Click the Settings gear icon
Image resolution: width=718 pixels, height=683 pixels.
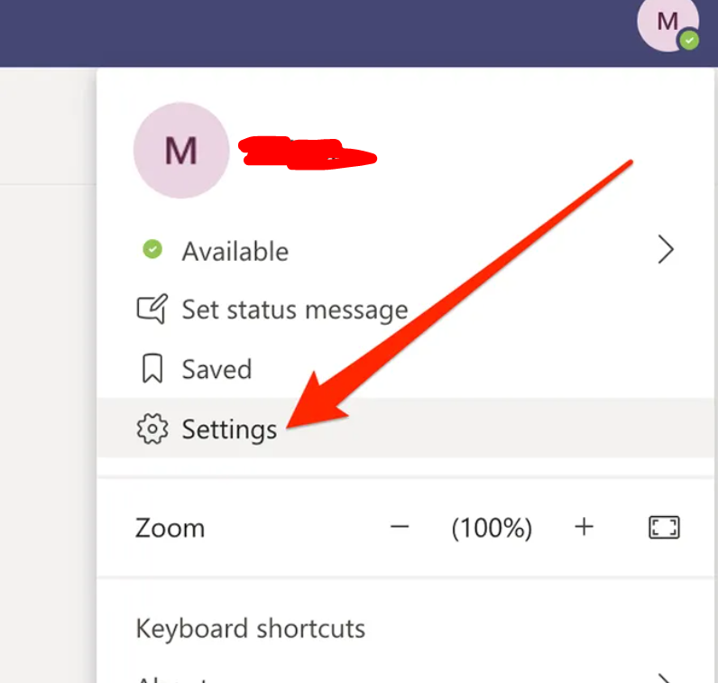click(152, 429)
